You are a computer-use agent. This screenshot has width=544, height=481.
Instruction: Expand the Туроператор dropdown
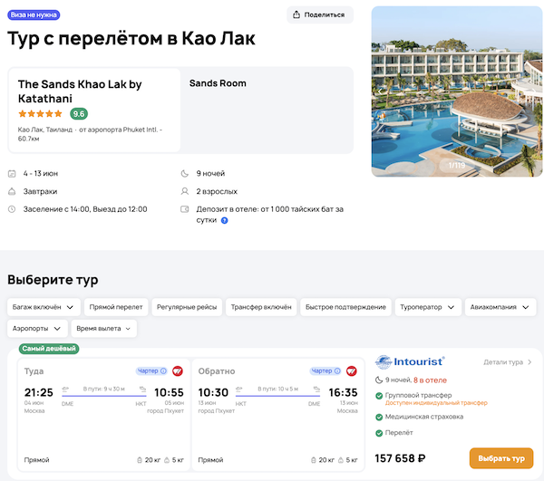429,307
